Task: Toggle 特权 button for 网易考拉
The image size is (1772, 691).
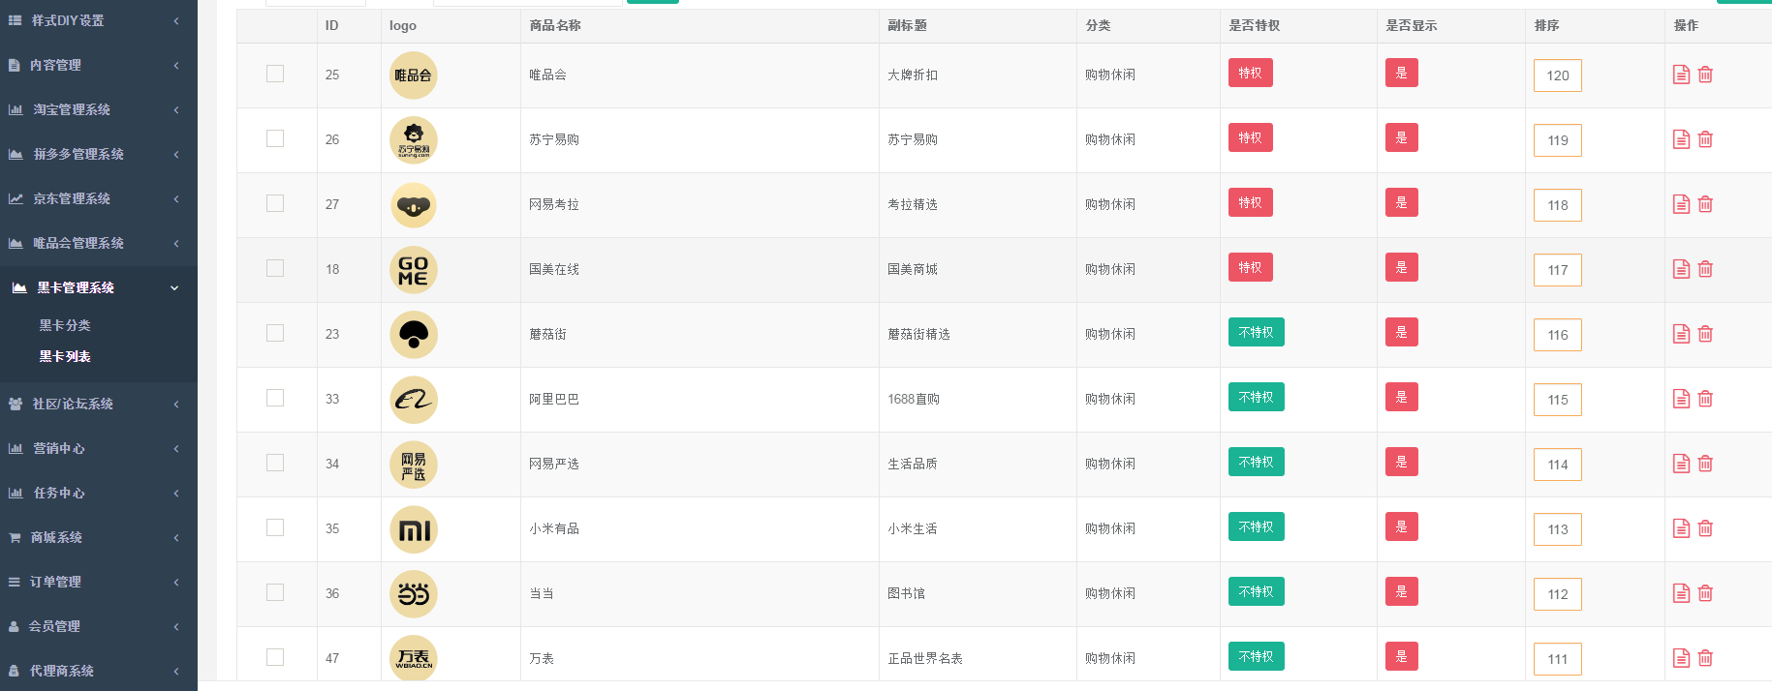Action: pos(1250,202)
